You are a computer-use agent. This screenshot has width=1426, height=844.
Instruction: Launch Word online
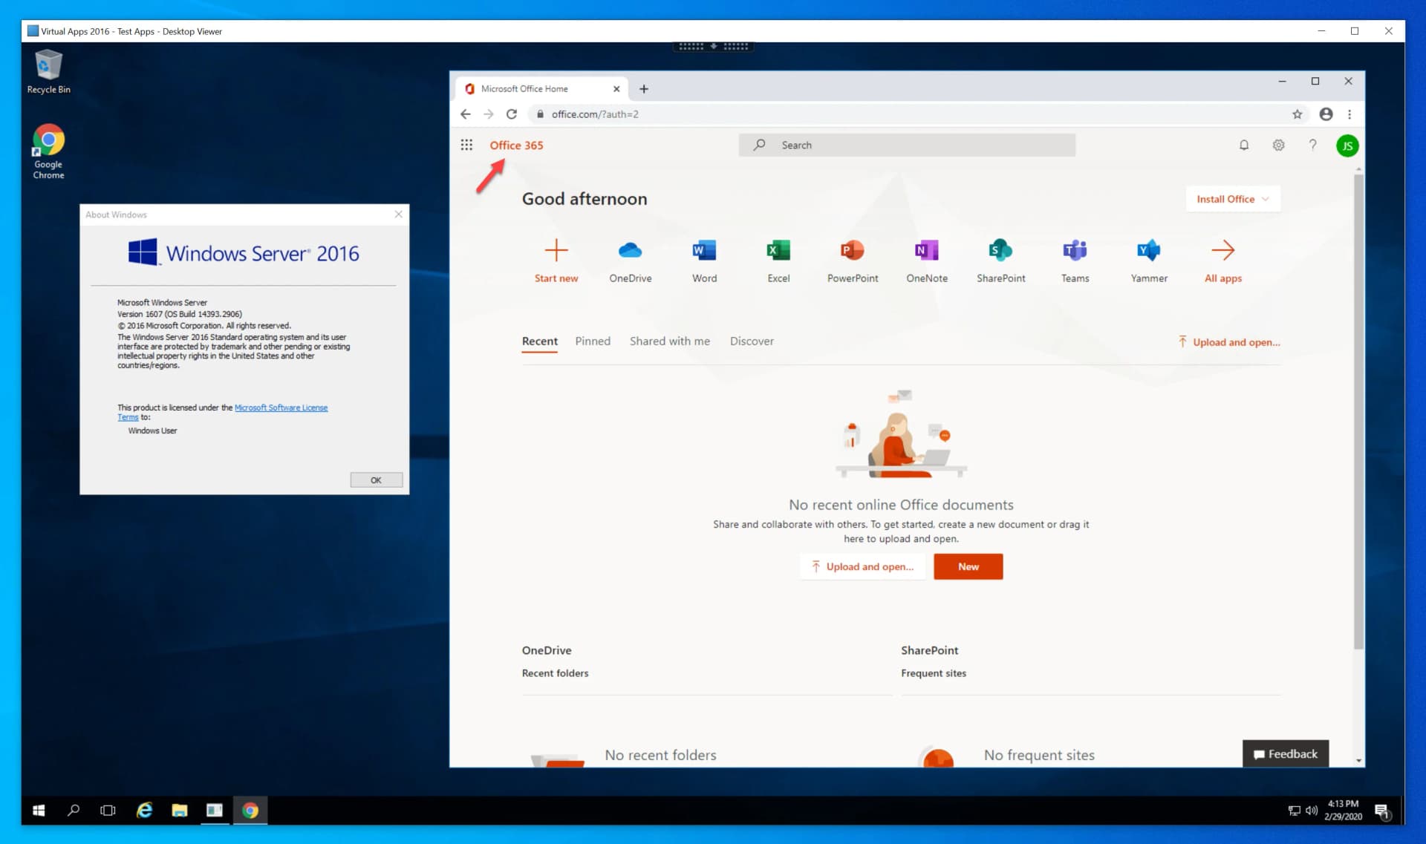coord(704,261)
